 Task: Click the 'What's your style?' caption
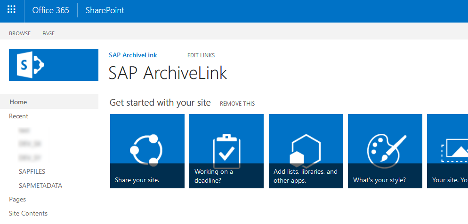[x=379, y=180]
